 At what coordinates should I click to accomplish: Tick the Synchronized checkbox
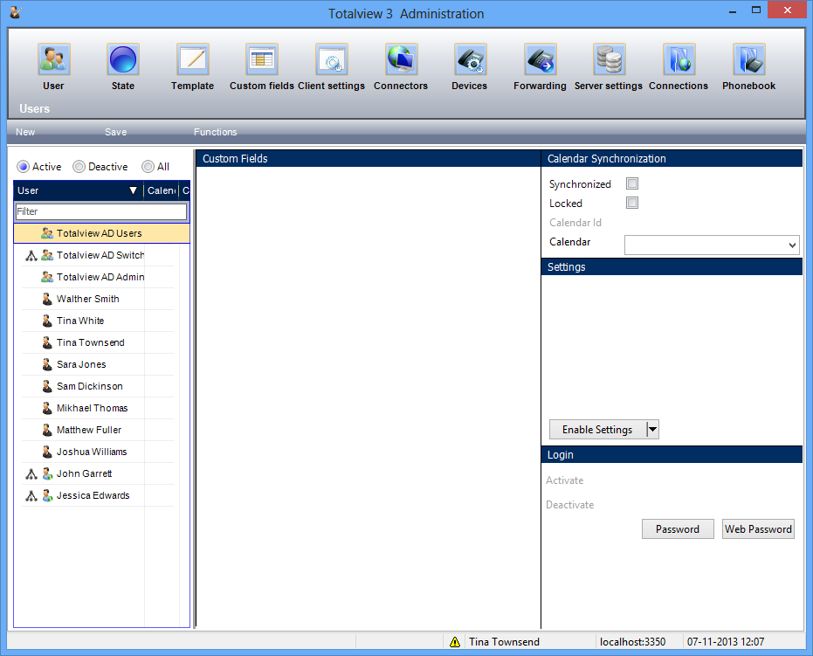coord(632,183)
